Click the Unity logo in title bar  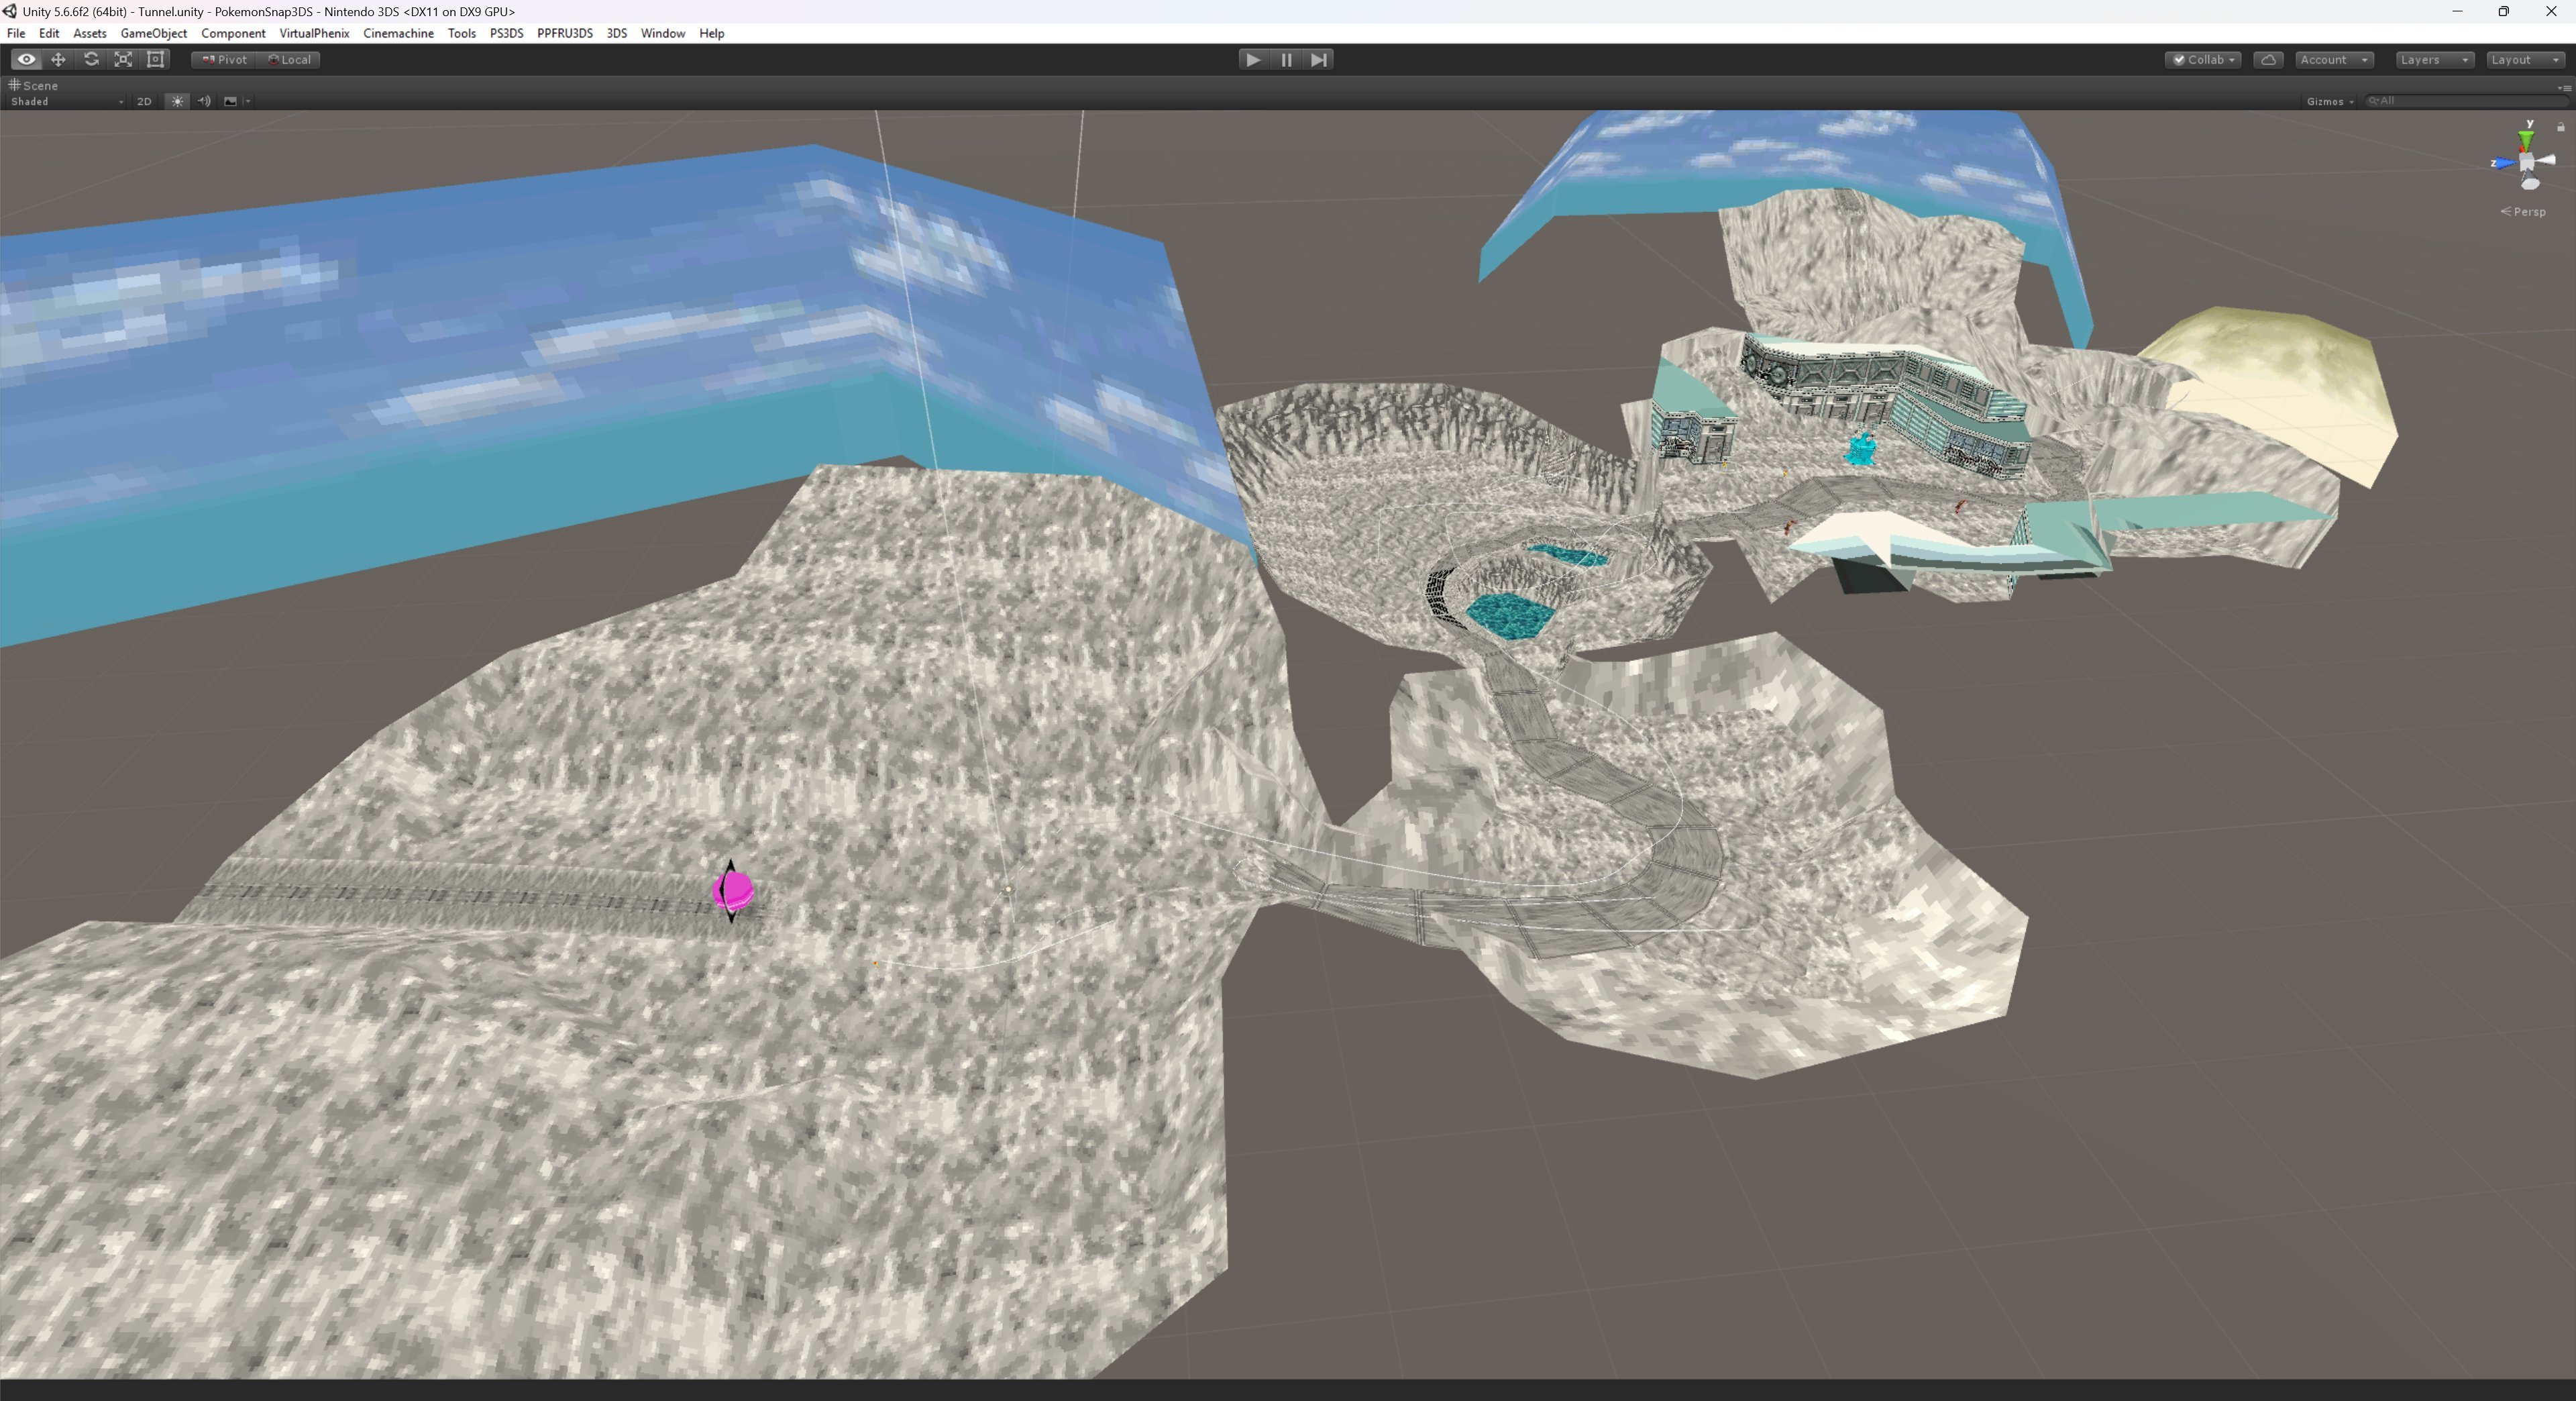[x=10, y=11]
